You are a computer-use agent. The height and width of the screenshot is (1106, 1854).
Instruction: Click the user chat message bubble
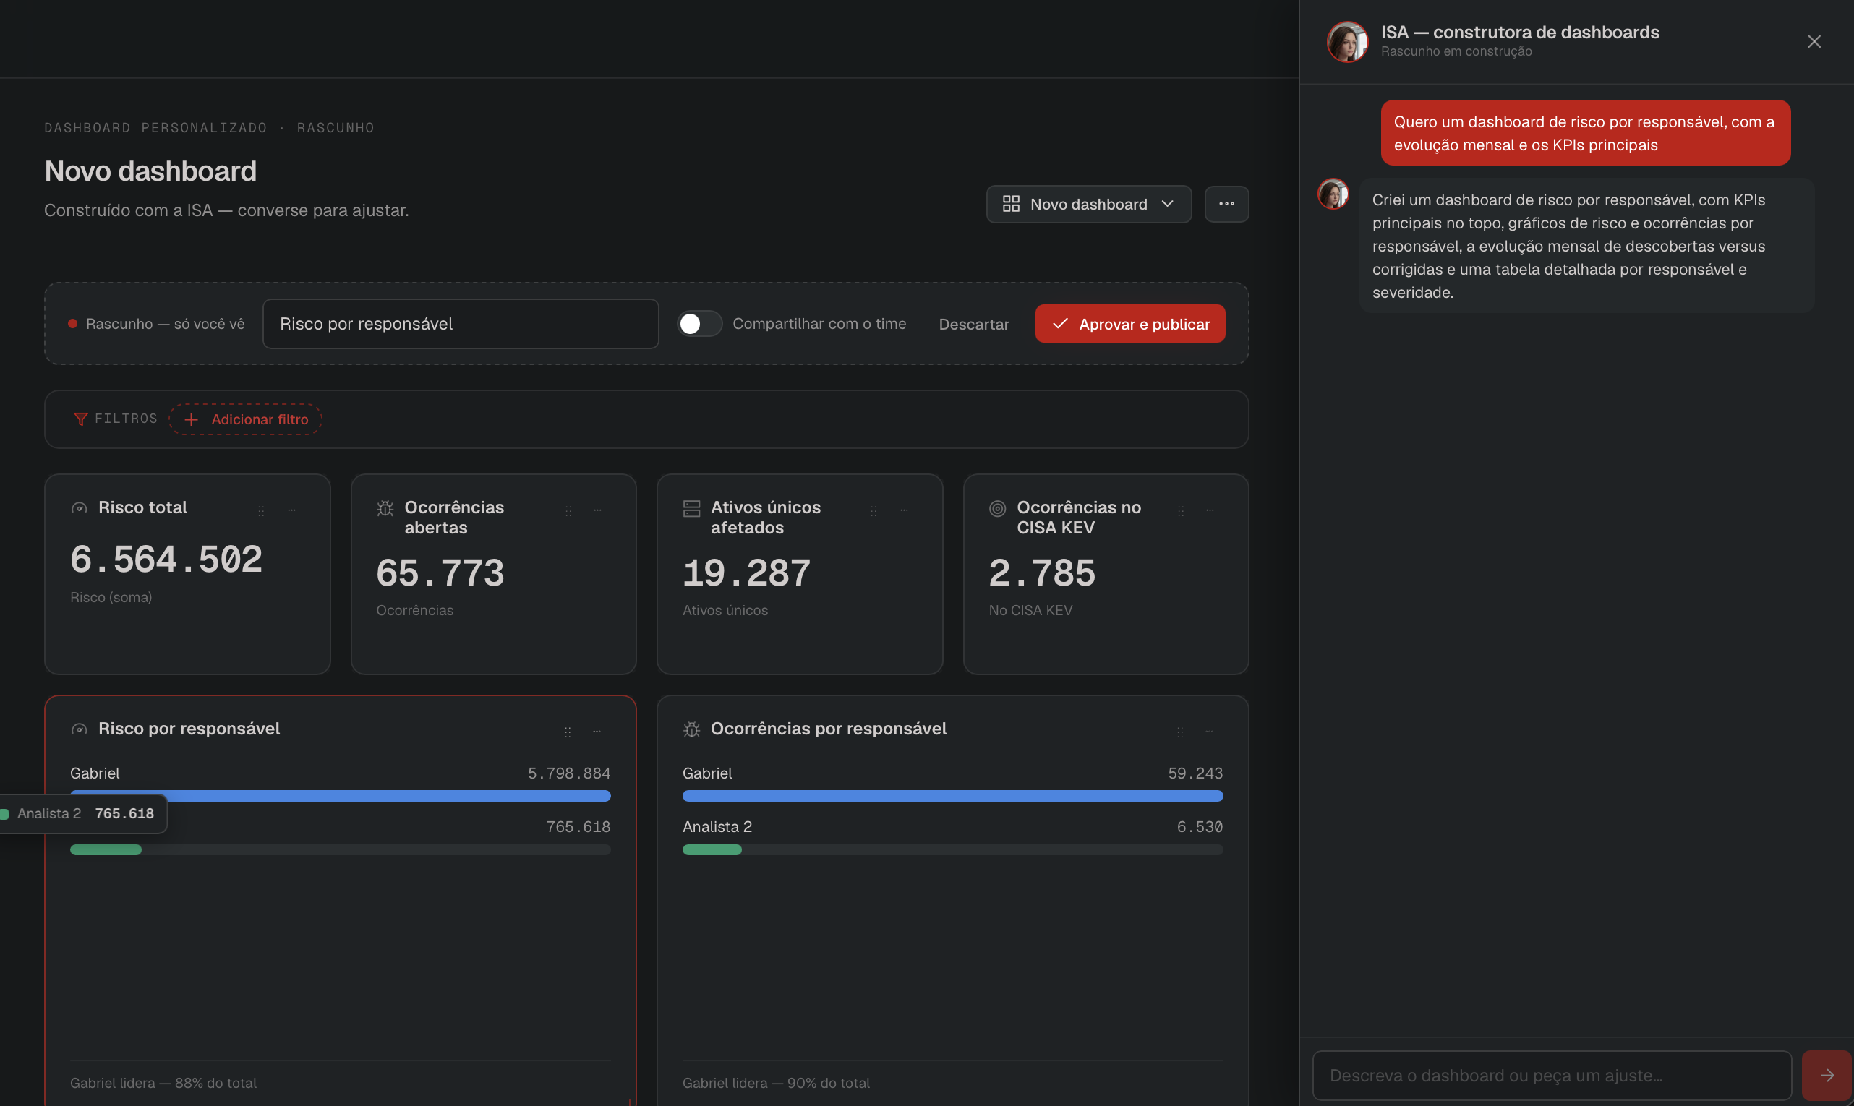point(1585,133)
